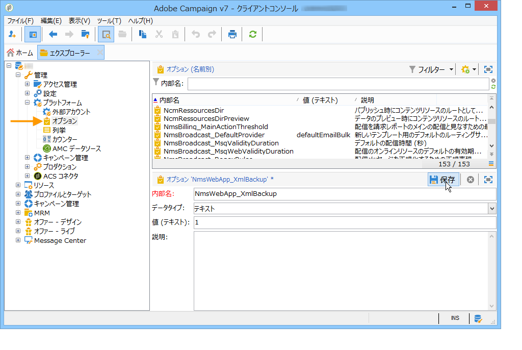Refresh the filter results icon
Screen dimensions: 522x350
point(493,87)
